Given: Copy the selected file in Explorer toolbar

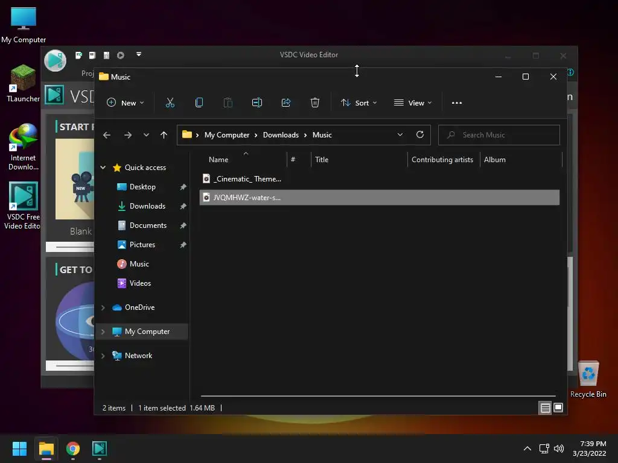Looking at the screenshot, I should (199, 102).
